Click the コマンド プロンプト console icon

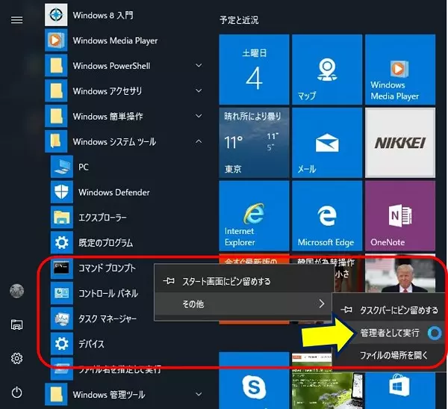[x=62, y=268]
